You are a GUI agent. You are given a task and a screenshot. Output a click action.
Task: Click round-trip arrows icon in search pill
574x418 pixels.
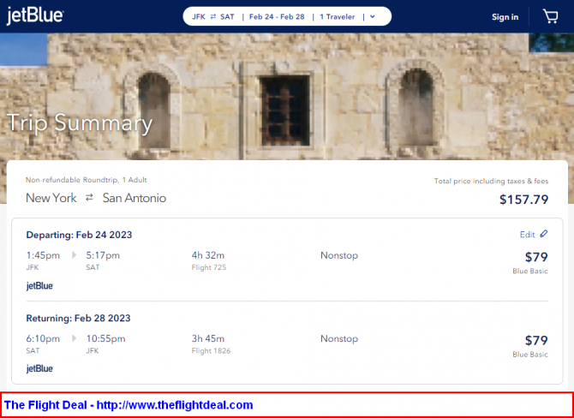(213, 17)
